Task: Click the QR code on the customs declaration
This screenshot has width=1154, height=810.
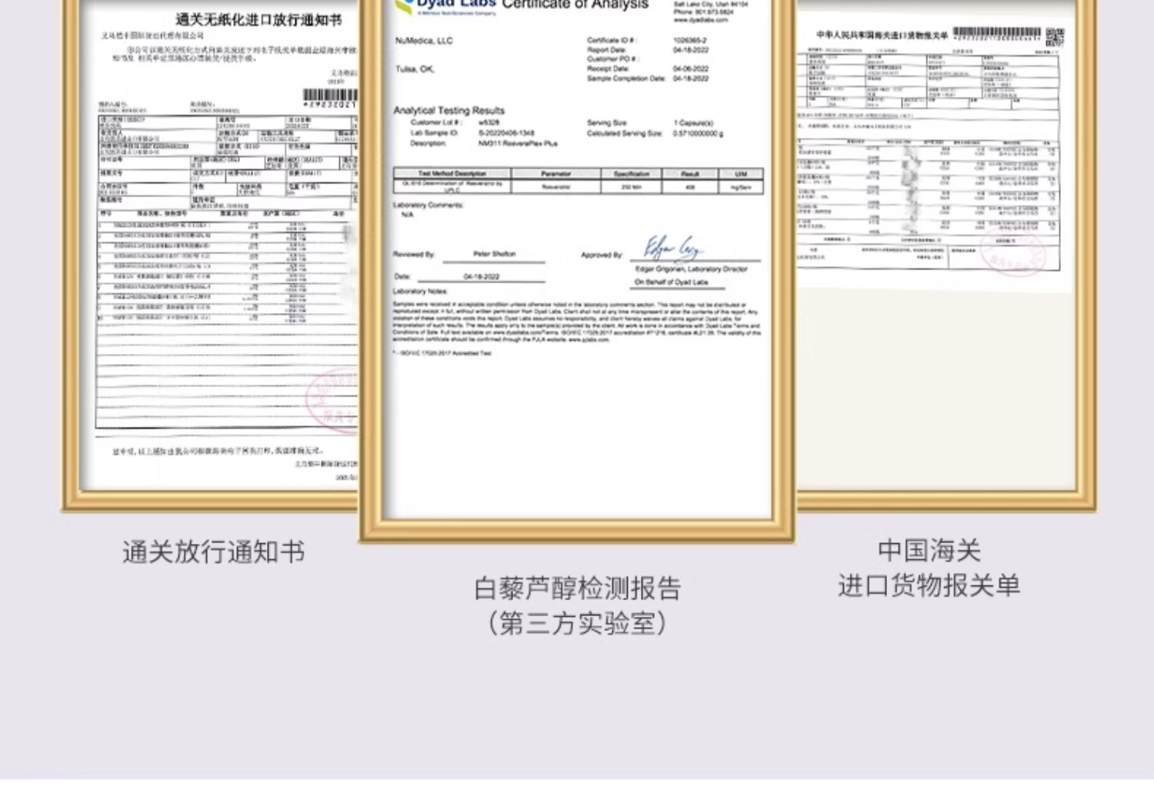Action: pos(1055,36)
